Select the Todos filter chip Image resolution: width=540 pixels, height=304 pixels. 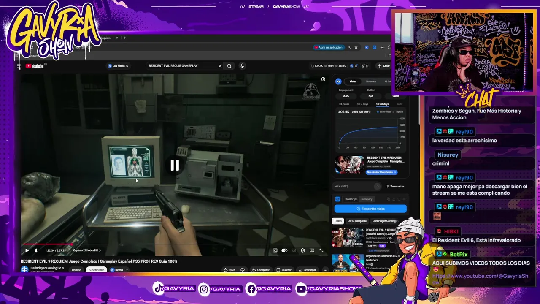click(x=338, y=221)
